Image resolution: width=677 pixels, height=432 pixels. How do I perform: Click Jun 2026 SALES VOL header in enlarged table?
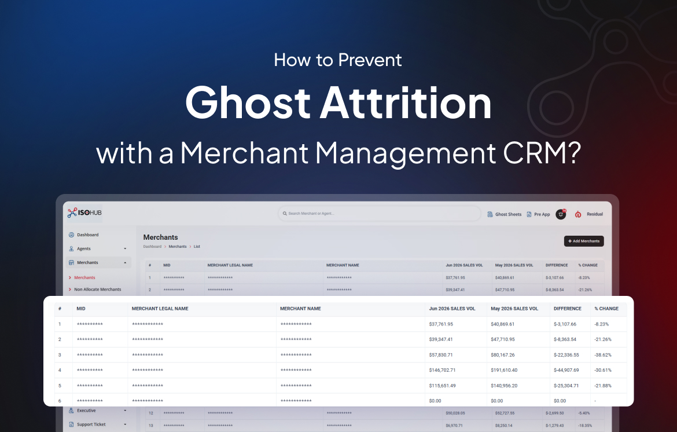click(452, 309)
